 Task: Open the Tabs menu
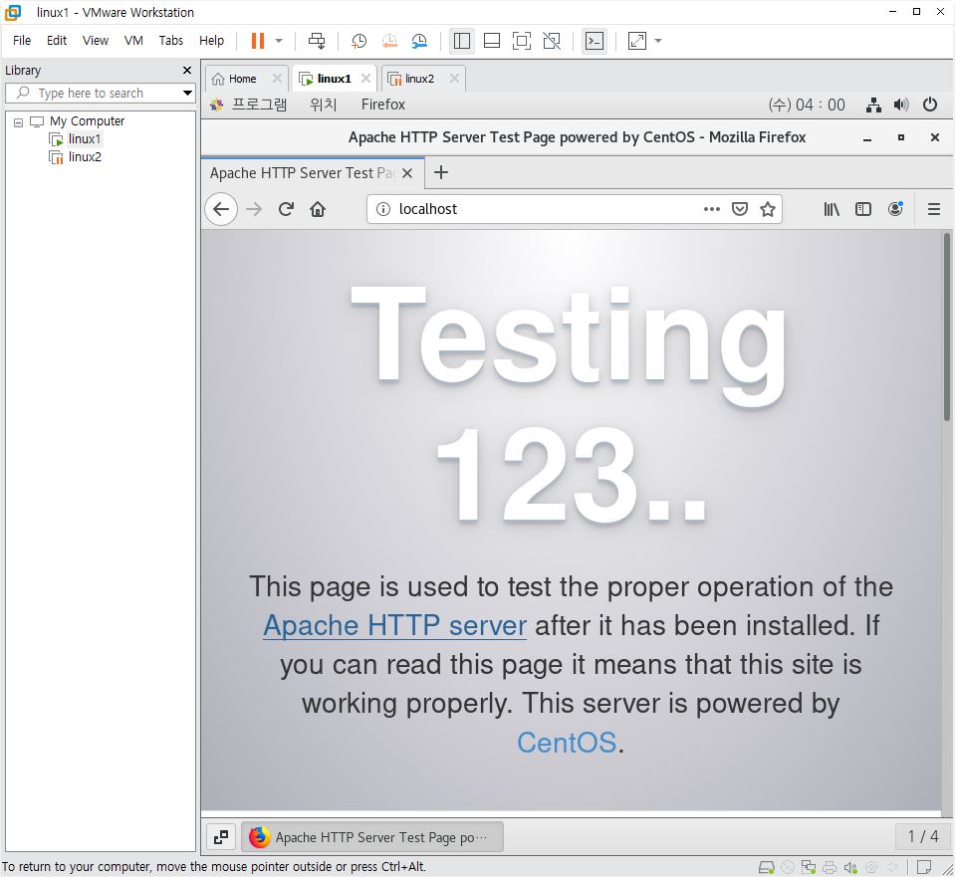(171, 40)
